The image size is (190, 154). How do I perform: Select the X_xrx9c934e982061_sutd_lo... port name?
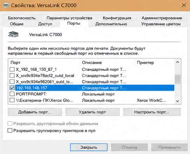44,82
